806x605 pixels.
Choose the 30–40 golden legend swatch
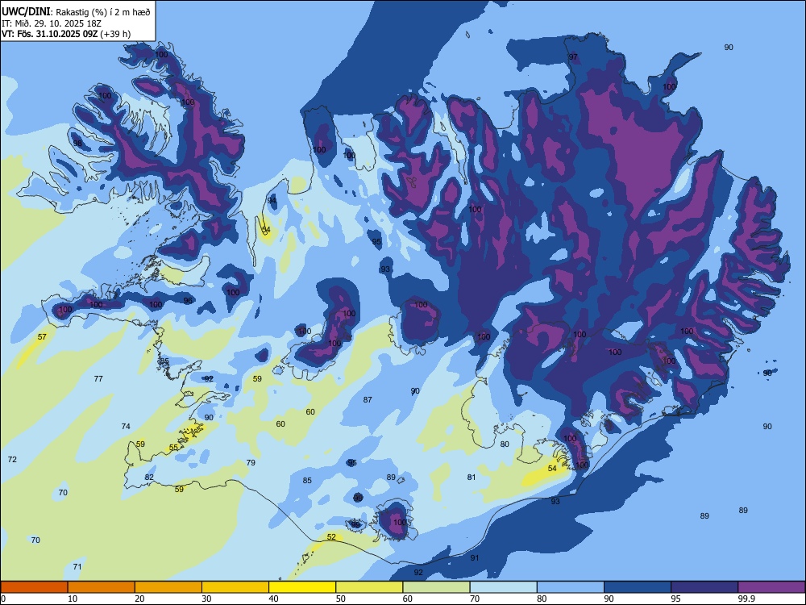point(235,587)
